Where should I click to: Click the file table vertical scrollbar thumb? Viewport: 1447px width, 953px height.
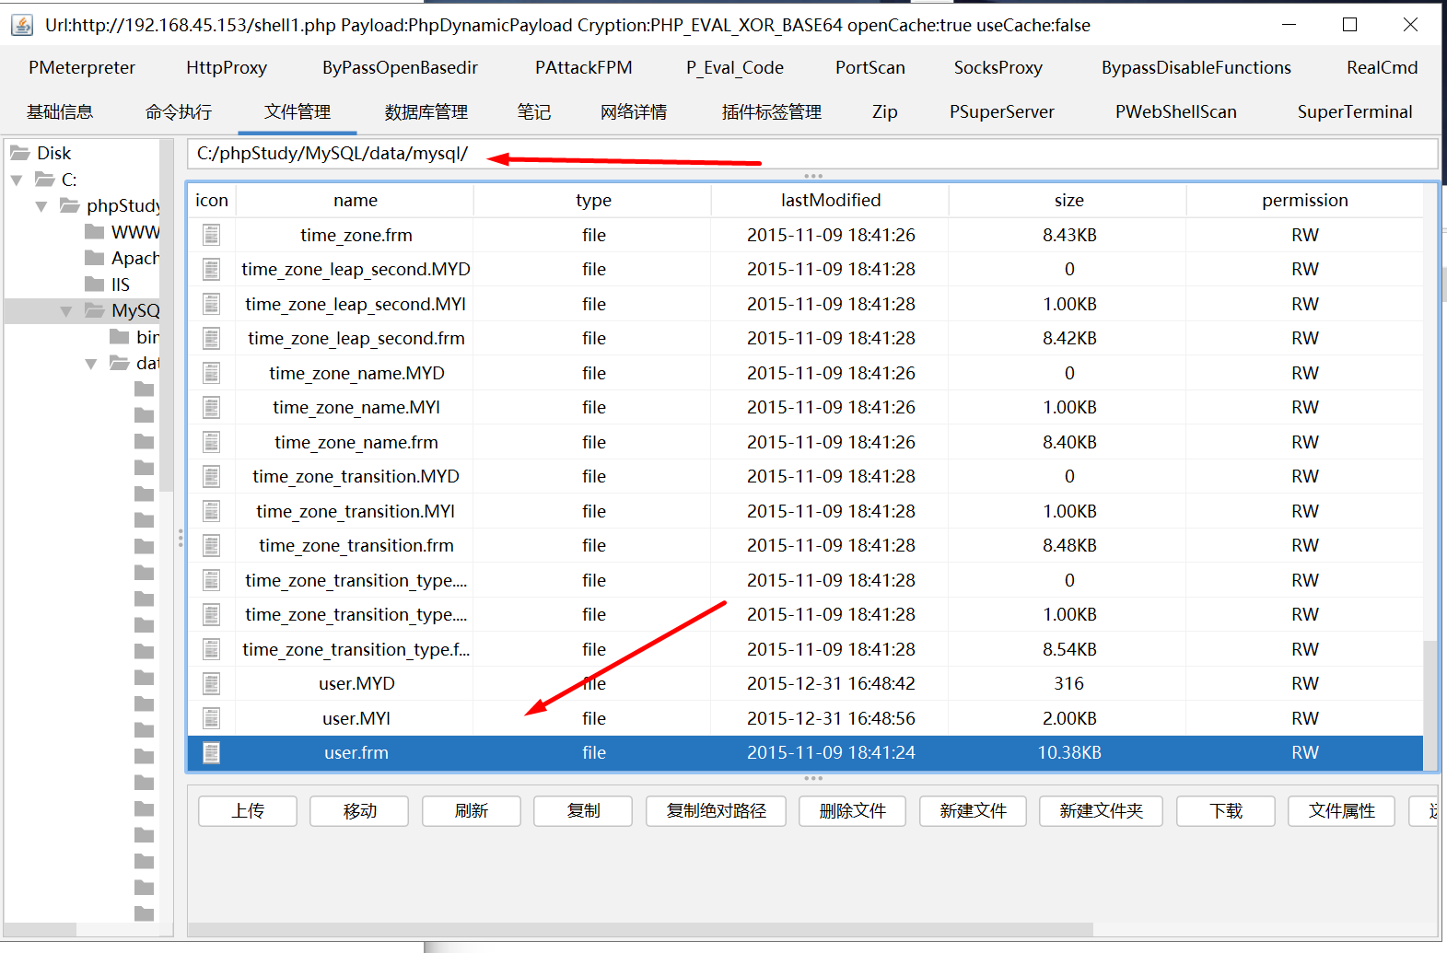pyautogui.click(x=1429, y=705)
